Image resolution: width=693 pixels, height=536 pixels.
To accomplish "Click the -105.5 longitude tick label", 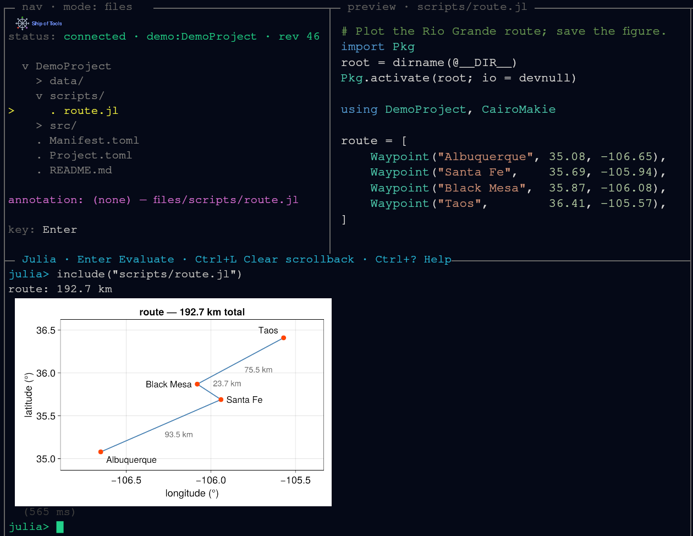I will click(295, 480).
